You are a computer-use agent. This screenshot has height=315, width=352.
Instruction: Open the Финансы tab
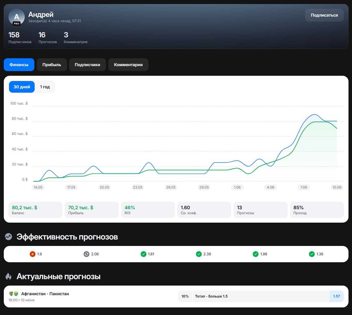pos(19,65)
